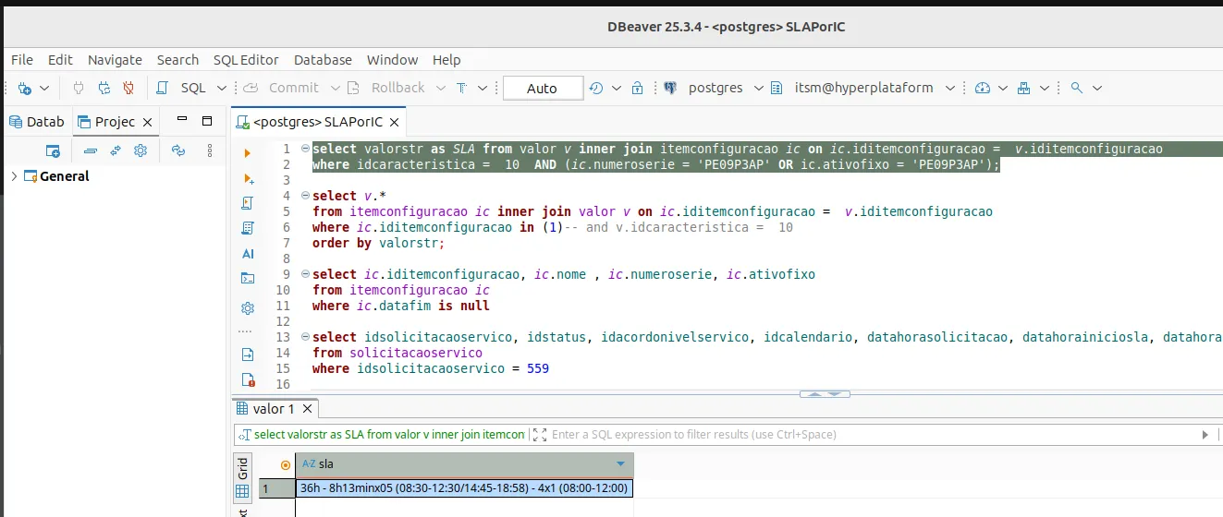Open the Rollback dropdown arrow
This screenshot has width=1223, height=517.
pyautogui.click(x=440, y=89)
